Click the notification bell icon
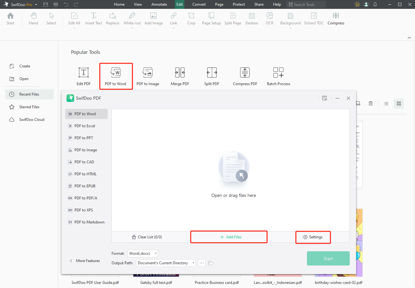Screen dimensions: 415x288 (375, 4)
